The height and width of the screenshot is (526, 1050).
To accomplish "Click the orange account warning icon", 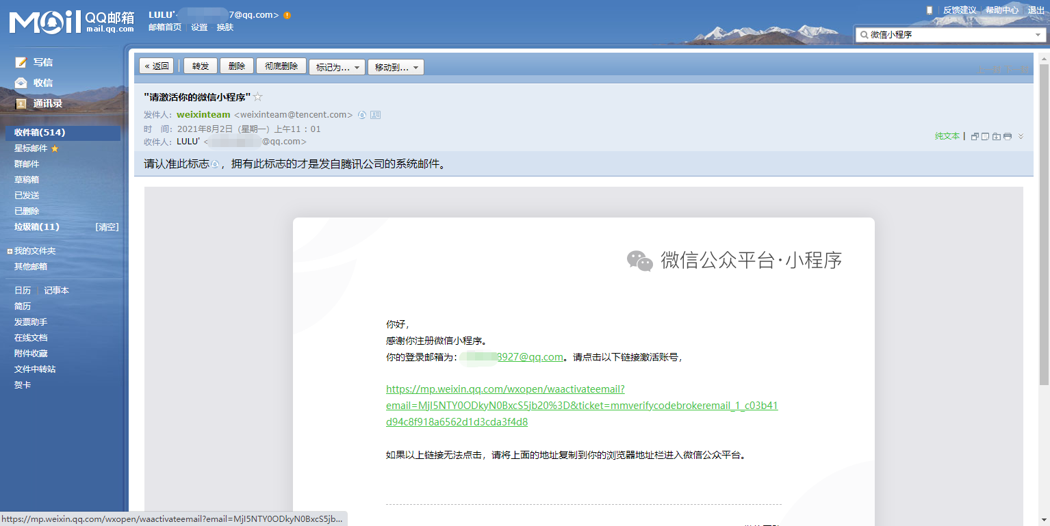I will (287, 15).
